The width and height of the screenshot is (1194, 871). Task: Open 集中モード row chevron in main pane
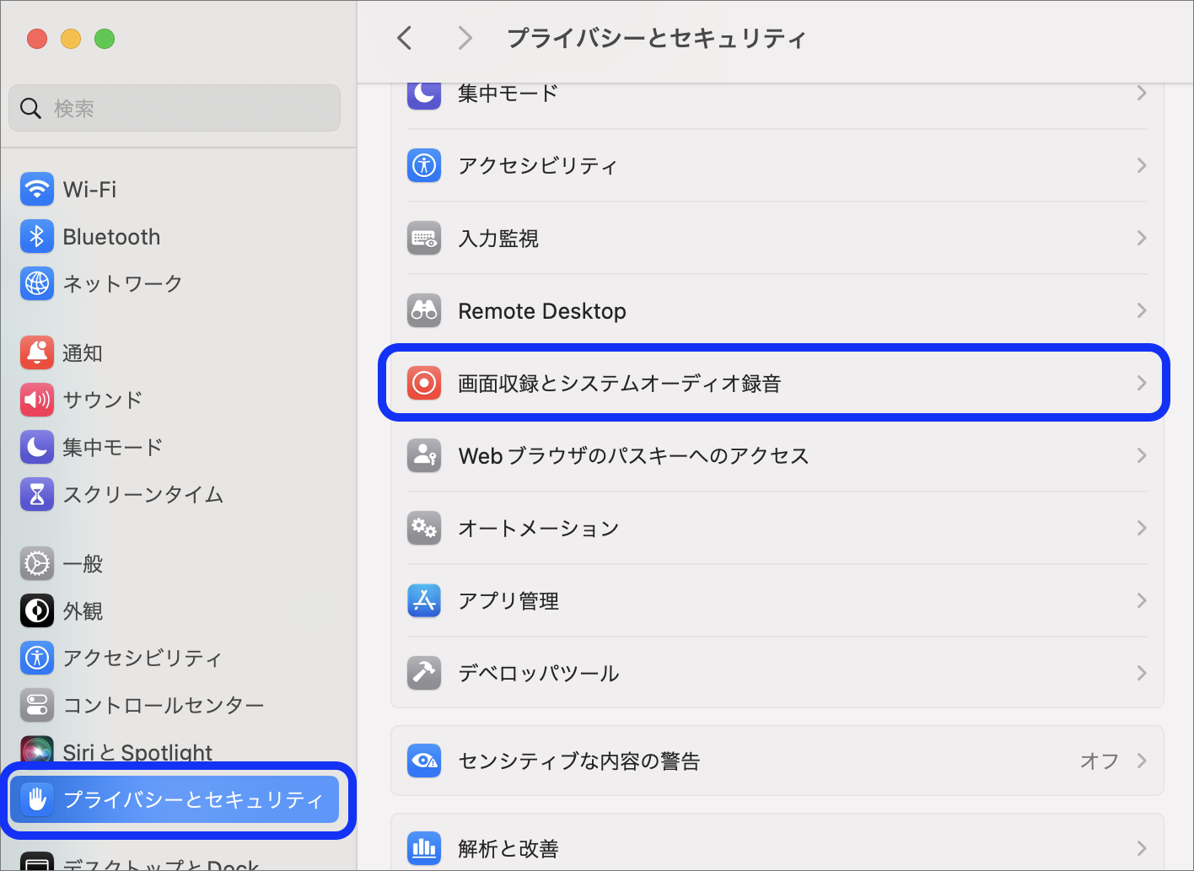(x=1142, y=93)
